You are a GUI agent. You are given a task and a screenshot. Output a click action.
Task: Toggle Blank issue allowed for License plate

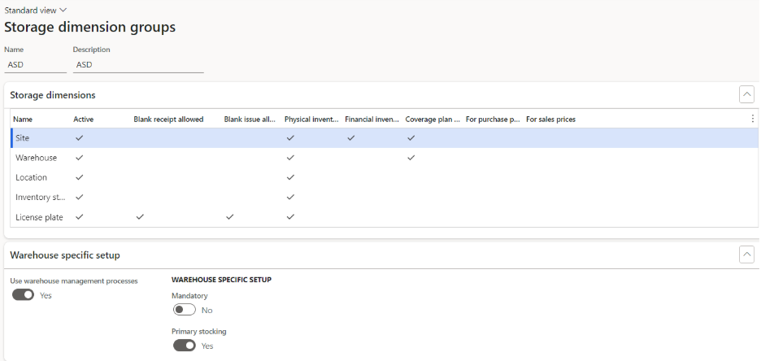(x=230, y=217)
